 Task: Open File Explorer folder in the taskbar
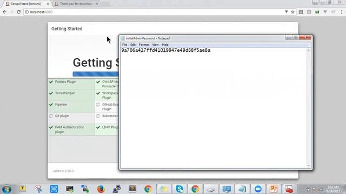[163, 189]
